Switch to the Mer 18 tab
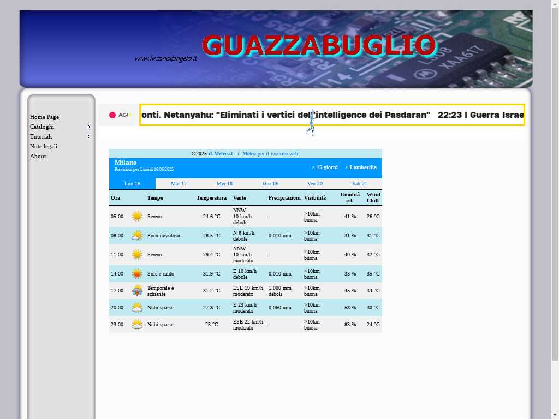 pyautogui.click(x=224, y=184)
